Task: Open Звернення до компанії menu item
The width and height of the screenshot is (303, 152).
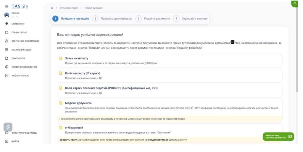Action: pos(25,41)
